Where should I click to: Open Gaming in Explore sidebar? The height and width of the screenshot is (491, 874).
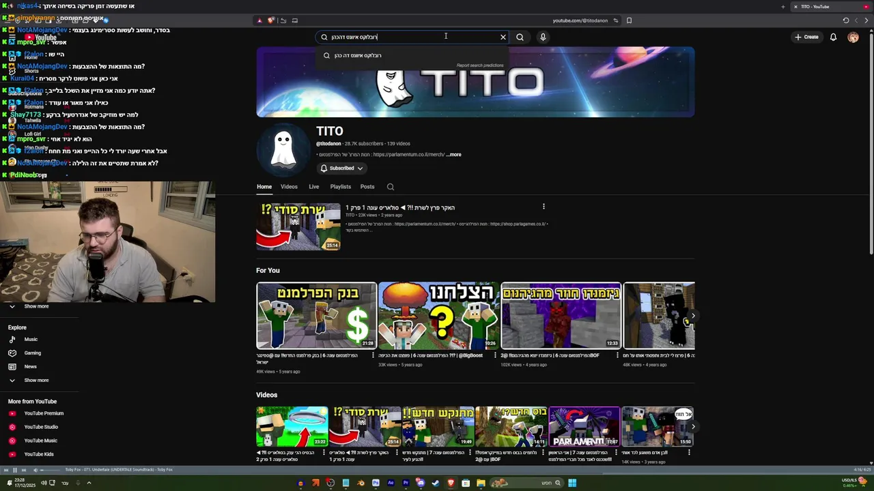point(32,353)
